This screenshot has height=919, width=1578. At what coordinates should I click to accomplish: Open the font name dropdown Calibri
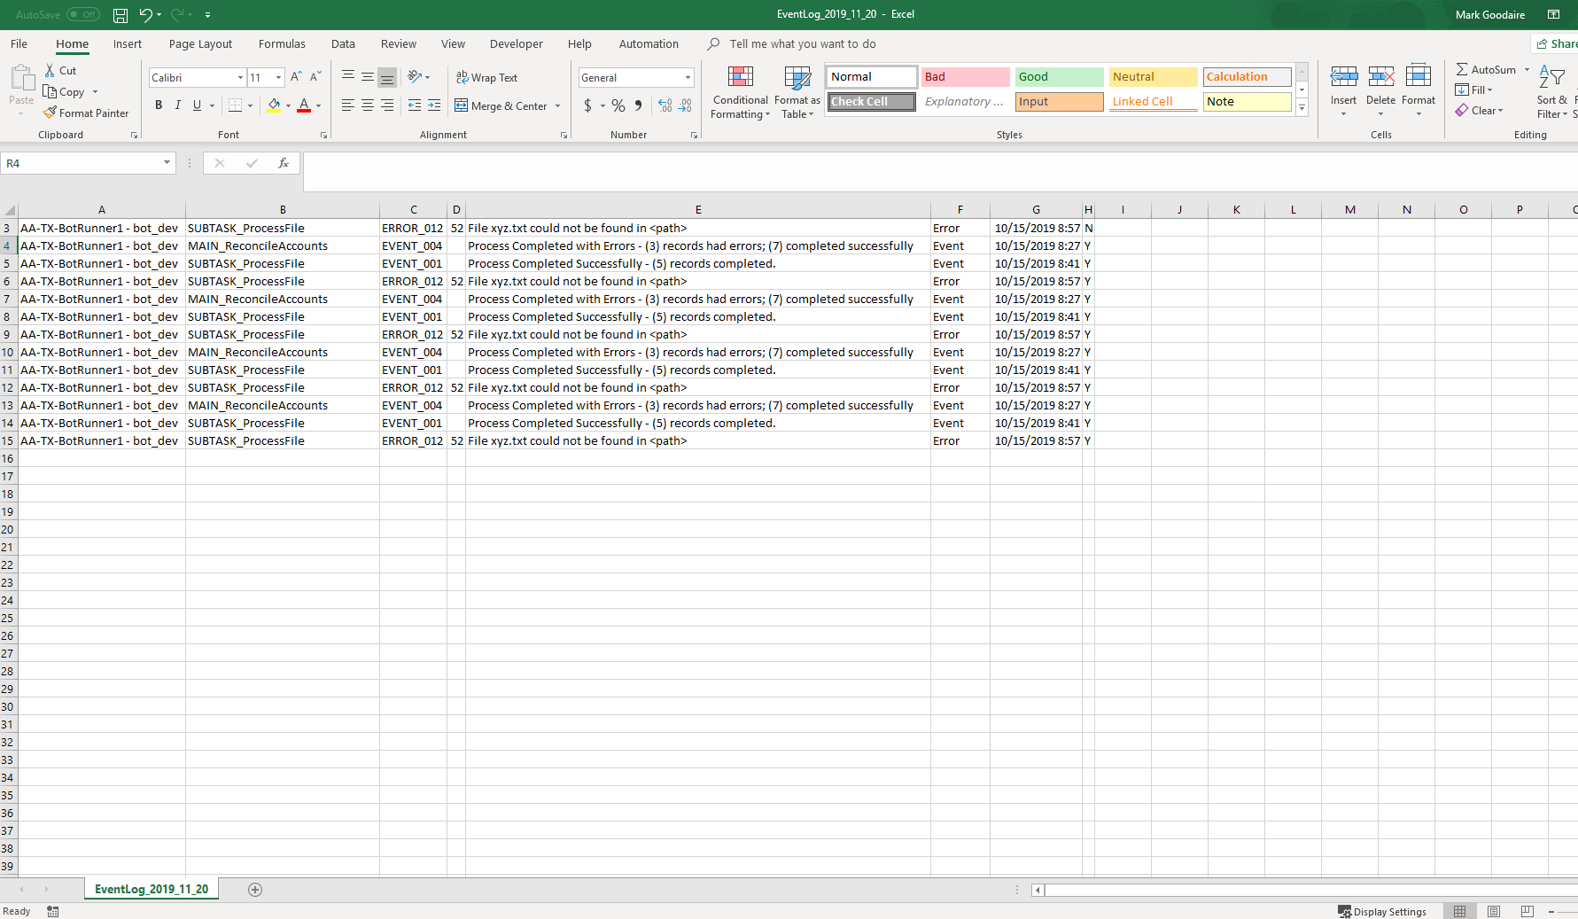point(240,78)
